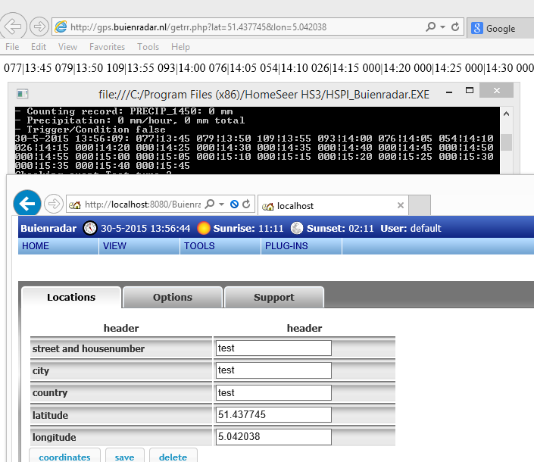Minimize the HSPI_Buienradar console window
Viewport: 534px width, 462px height.
pos(449,92)
